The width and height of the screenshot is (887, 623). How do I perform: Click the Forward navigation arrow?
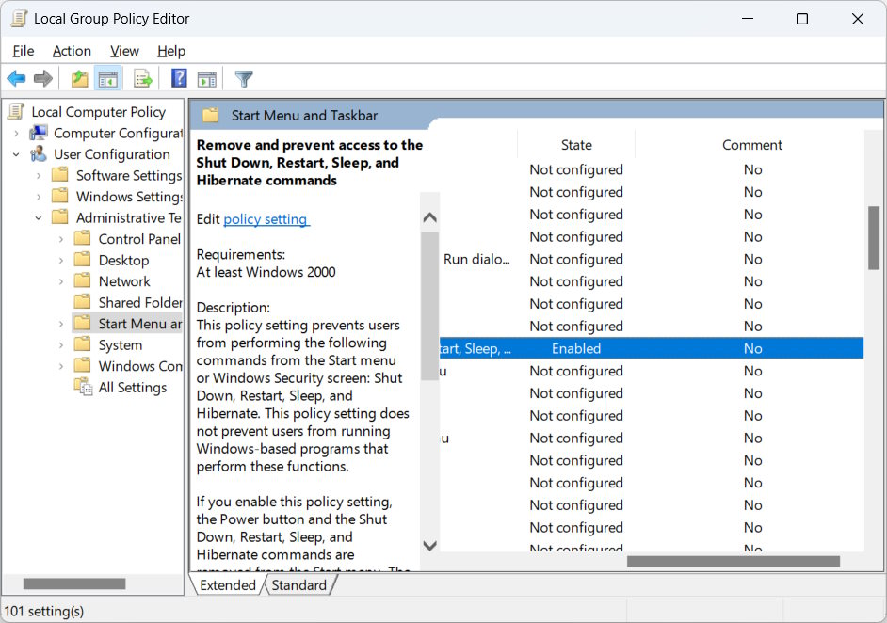(42, 78)
